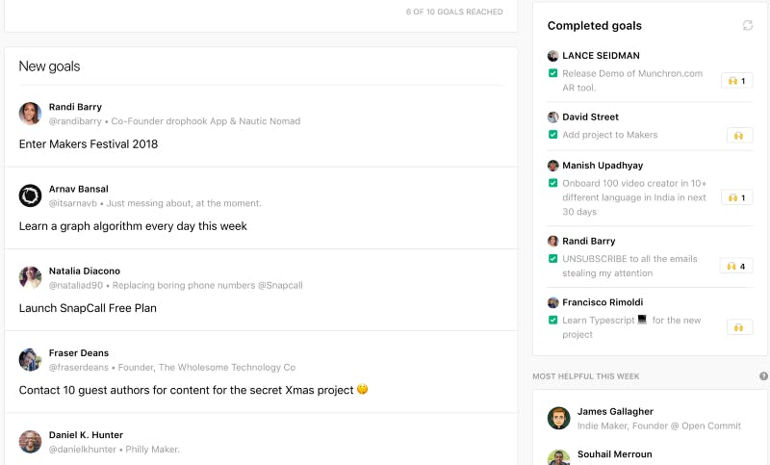Open Natalia Diacono's profile name link
The width and height of the screenshot is (770, 465).
[x=85, y=271]
